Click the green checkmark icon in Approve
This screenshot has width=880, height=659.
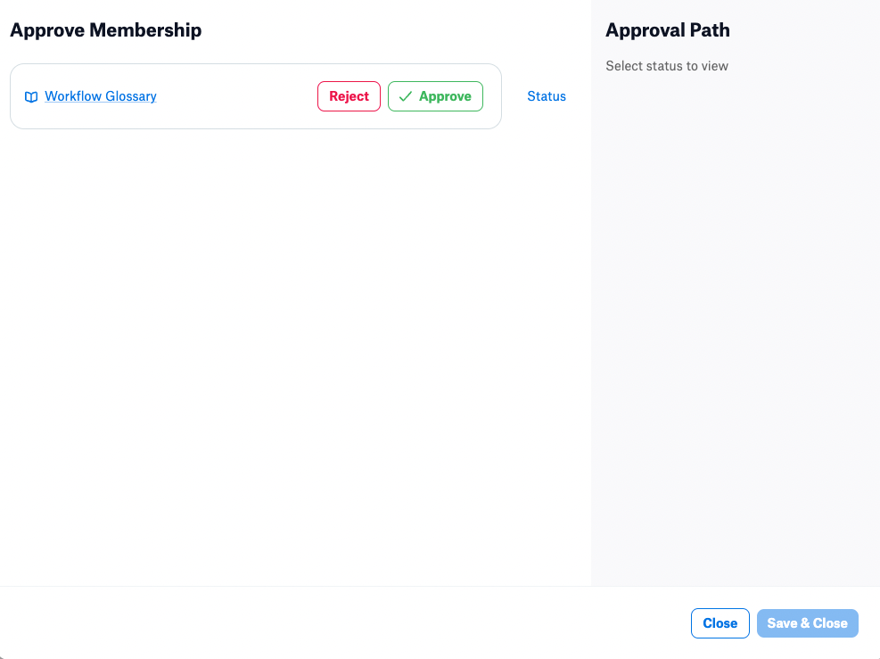(405, 96)
